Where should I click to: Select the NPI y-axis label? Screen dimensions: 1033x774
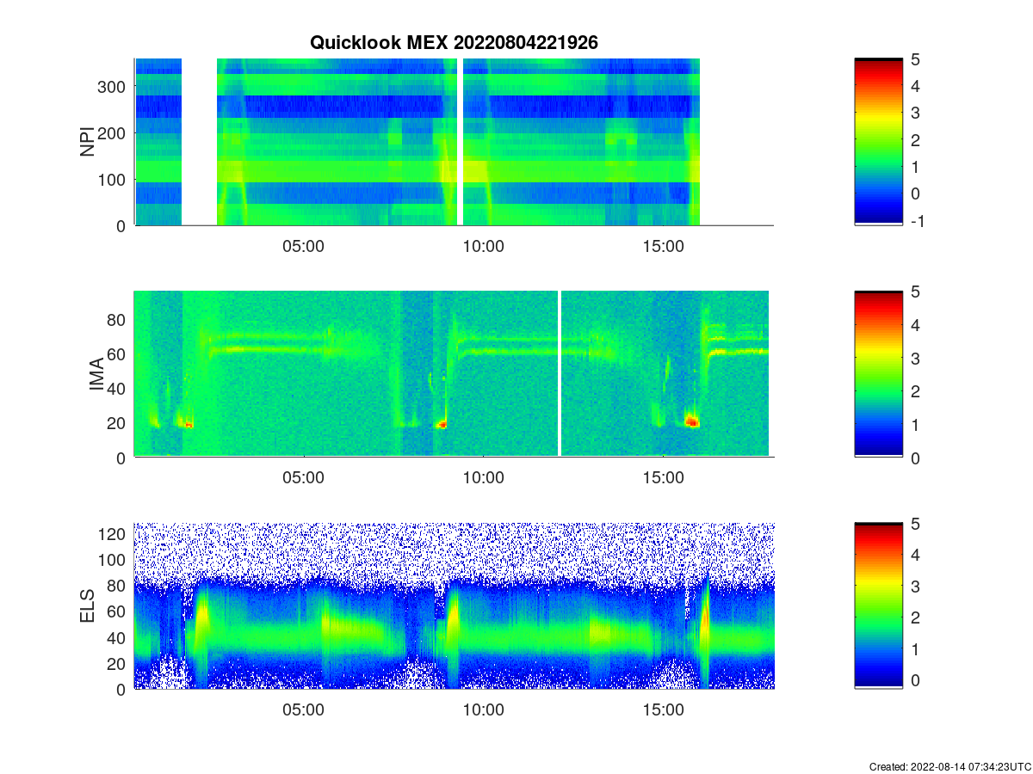click(88, 142)
